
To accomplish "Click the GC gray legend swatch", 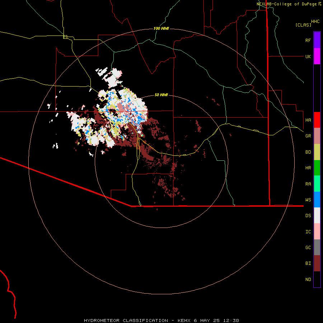I will 317,247.
